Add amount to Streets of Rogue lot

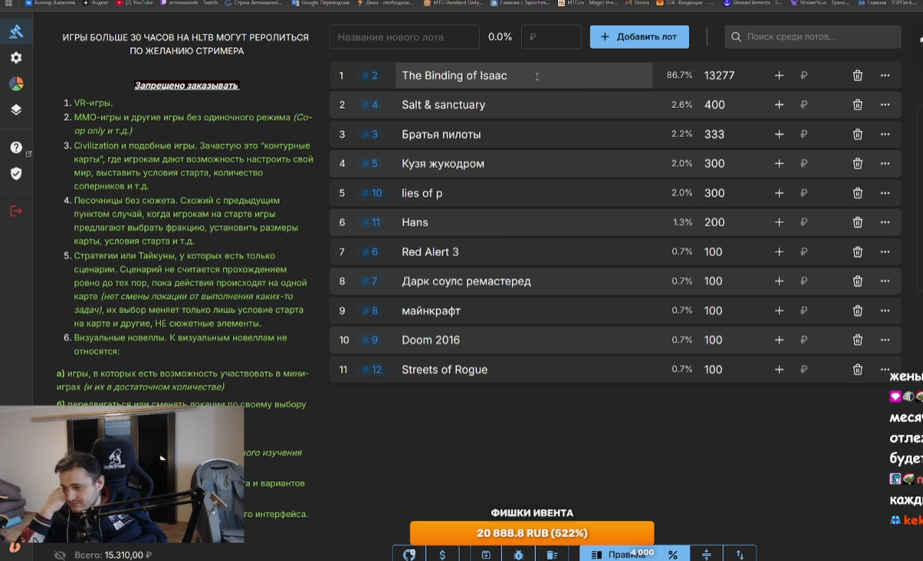point(779,370)
